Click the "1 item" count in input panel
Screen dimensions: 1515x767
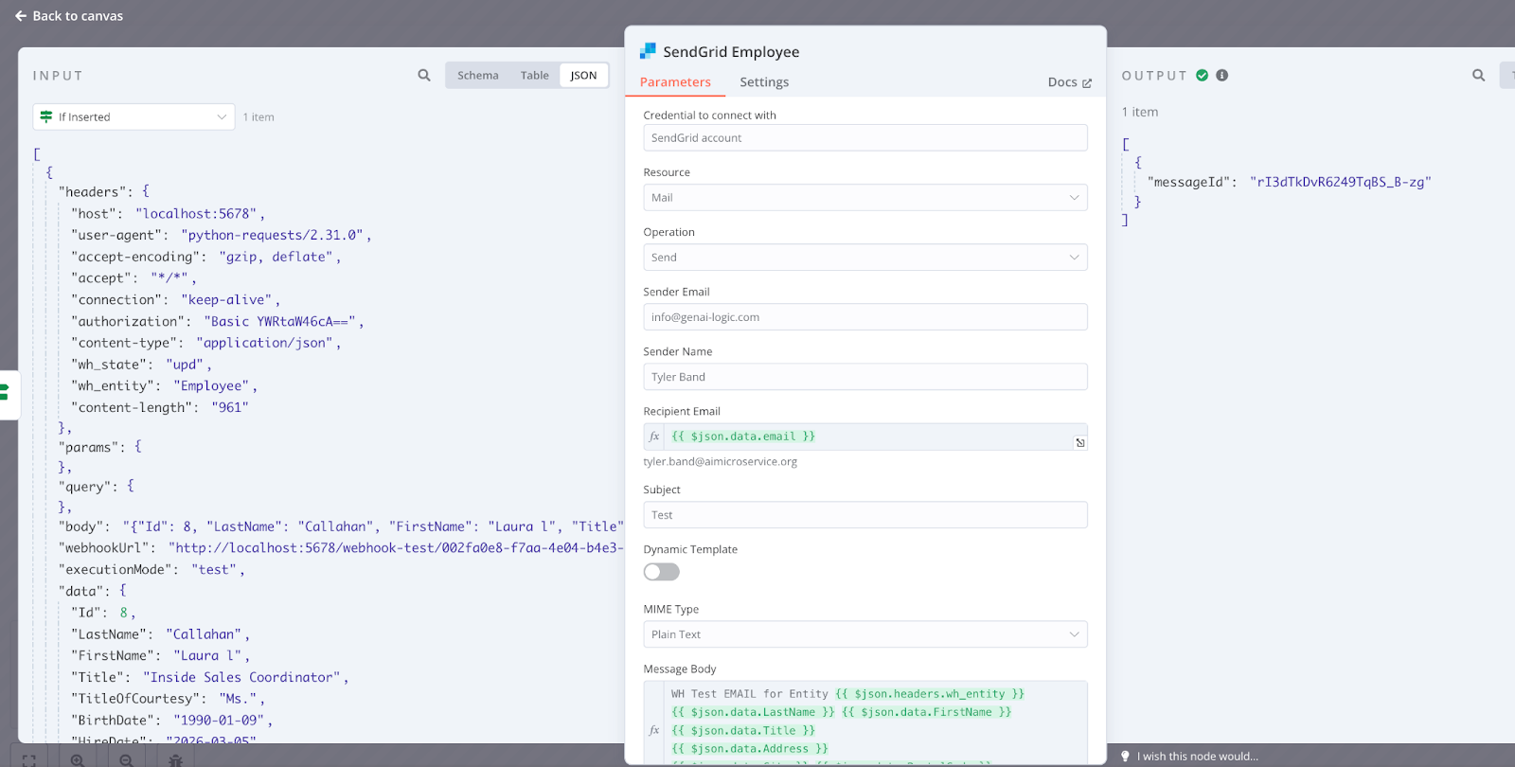[258, 116]
